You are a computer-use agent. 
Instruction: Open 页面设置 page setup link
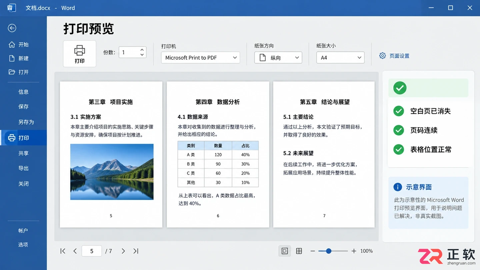point(399,56)
